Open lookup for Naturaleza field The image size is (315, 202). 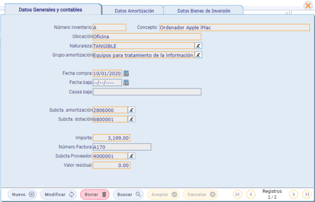[198, 46]
